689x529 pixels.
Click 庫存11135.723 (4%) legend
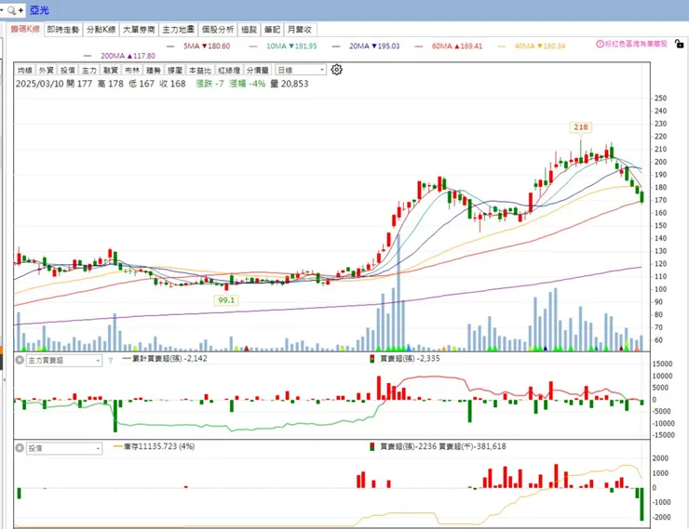click(x=155, y=446)
